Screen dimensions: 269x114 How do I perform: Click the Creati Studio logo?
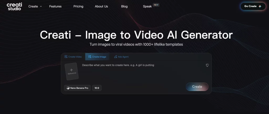pos(14,7)
